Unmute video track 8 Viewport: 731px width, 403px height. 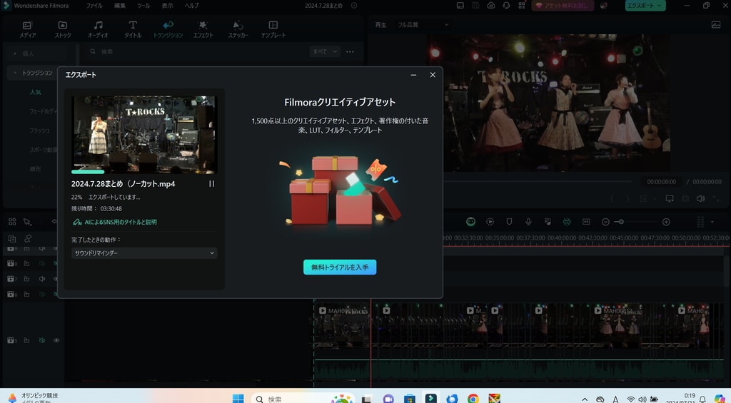[42, 263]
